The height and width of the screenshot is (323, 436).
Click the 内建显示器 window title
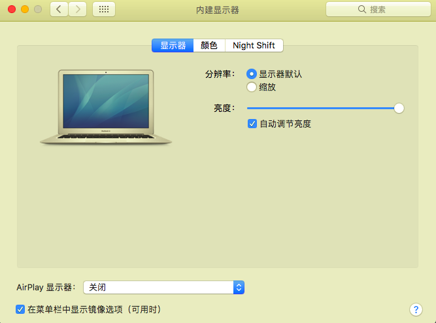pyautogui.click(x=218, y=10)
